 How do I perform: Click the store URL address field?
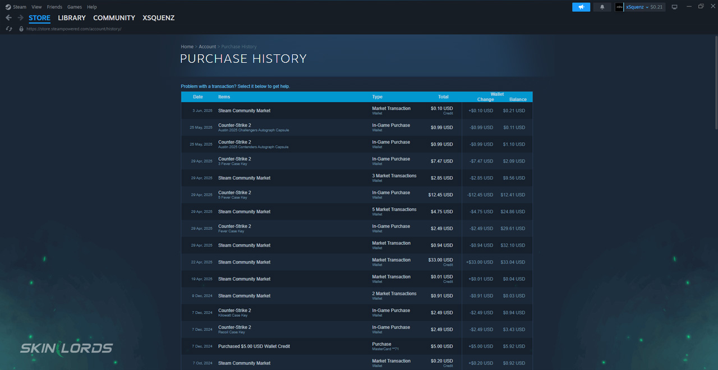[x=74, y=29]
